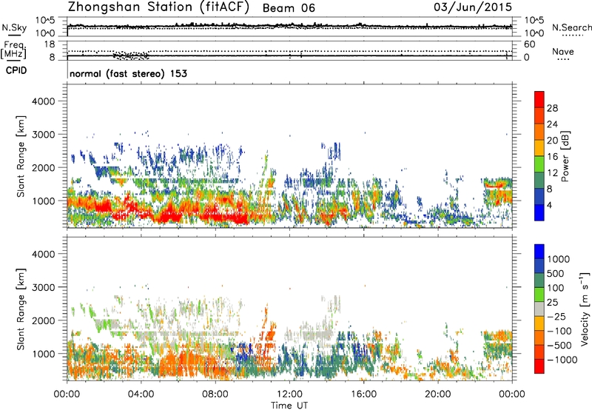Click the '3000' tick in the velocity panel

[x=44, y=287]
